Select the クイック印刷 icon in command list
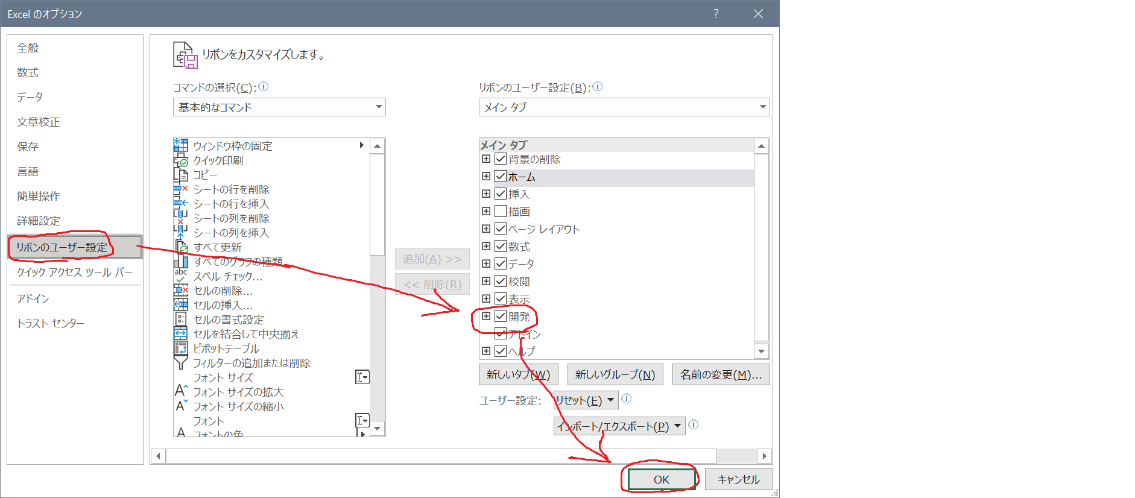 click(180, 160)
